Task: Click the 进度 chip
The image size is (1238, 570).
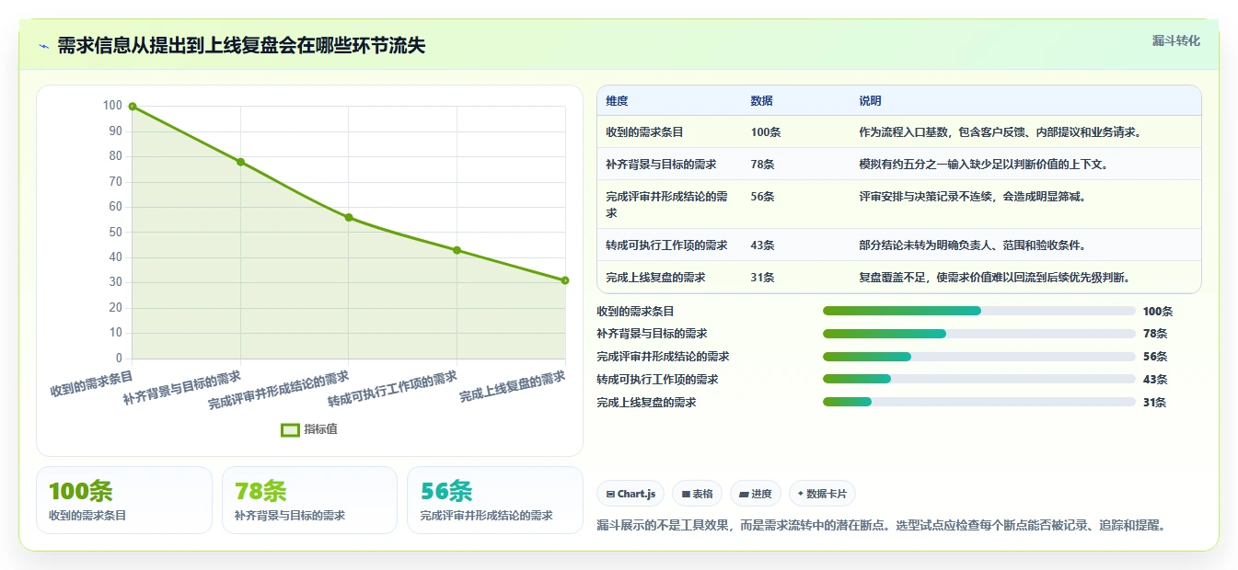Action: (756, 494)
